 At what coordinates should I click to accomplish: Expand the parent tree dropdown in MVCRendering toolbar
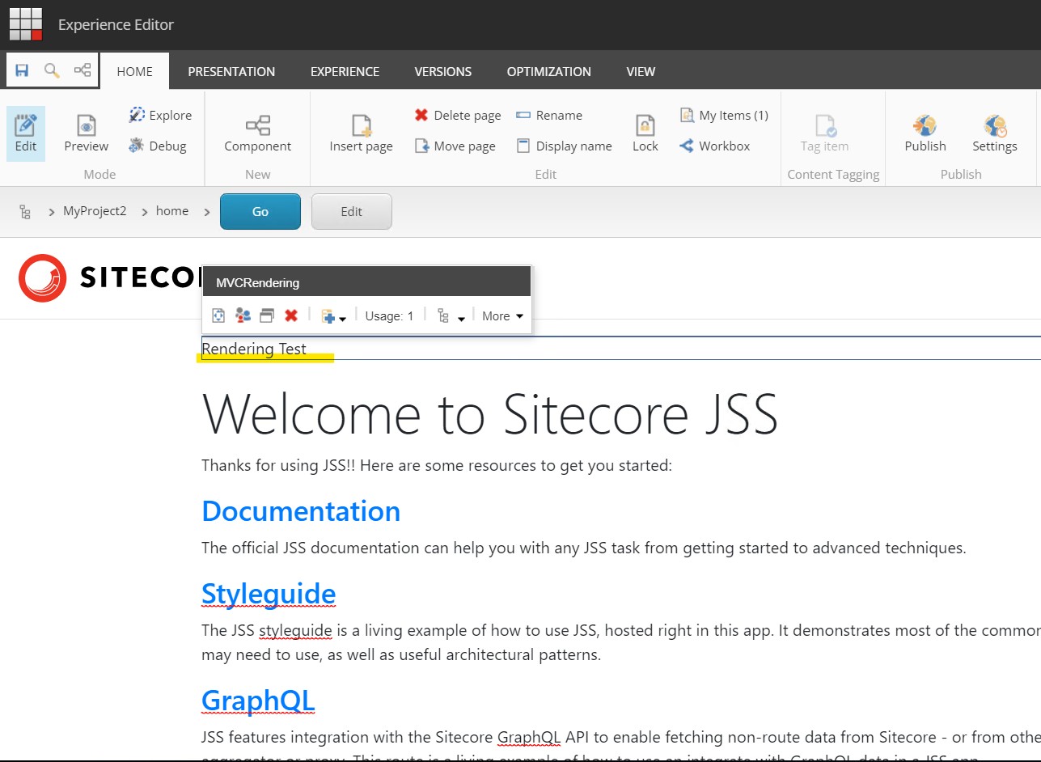tap(451, 315)
